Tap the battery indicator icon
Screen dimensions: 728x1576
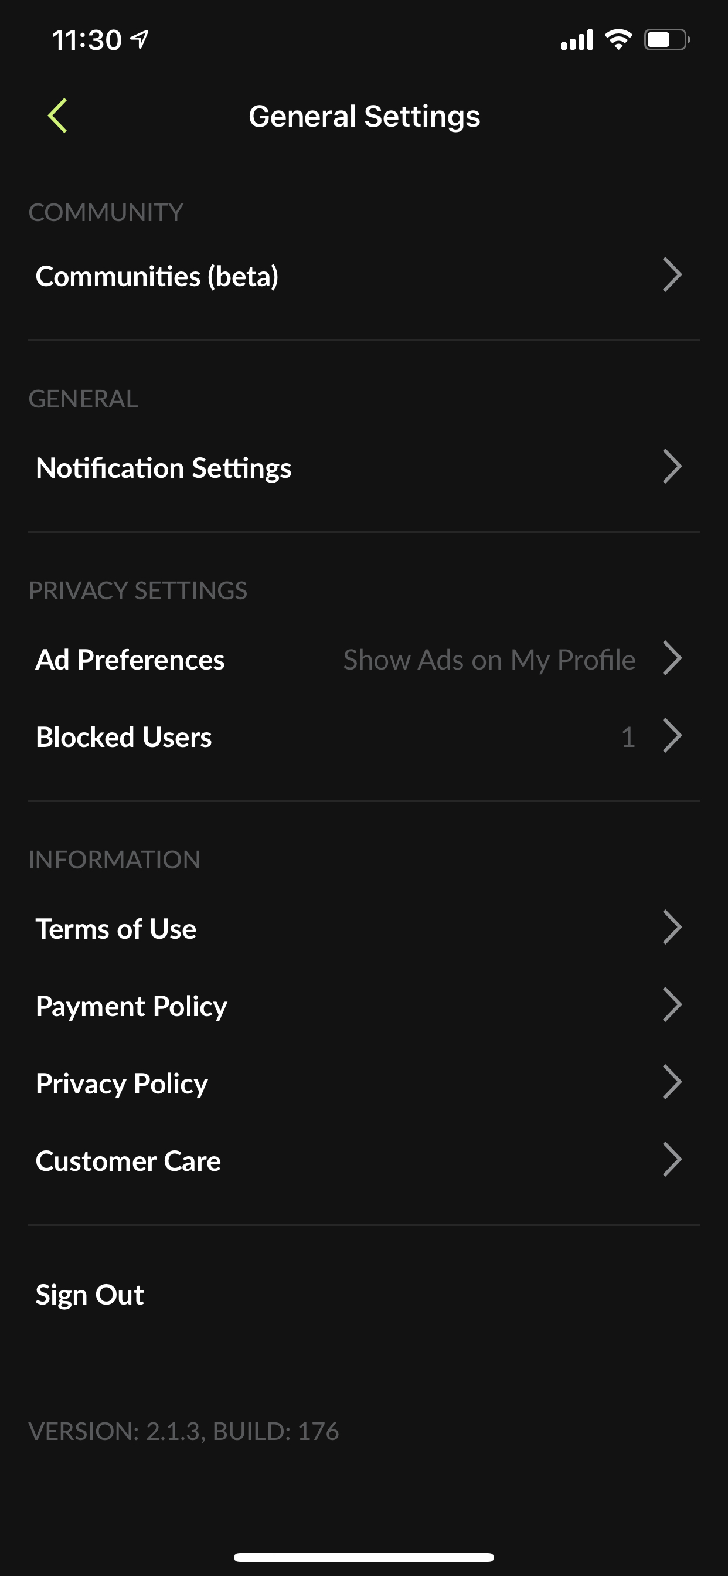click(666, 40)
